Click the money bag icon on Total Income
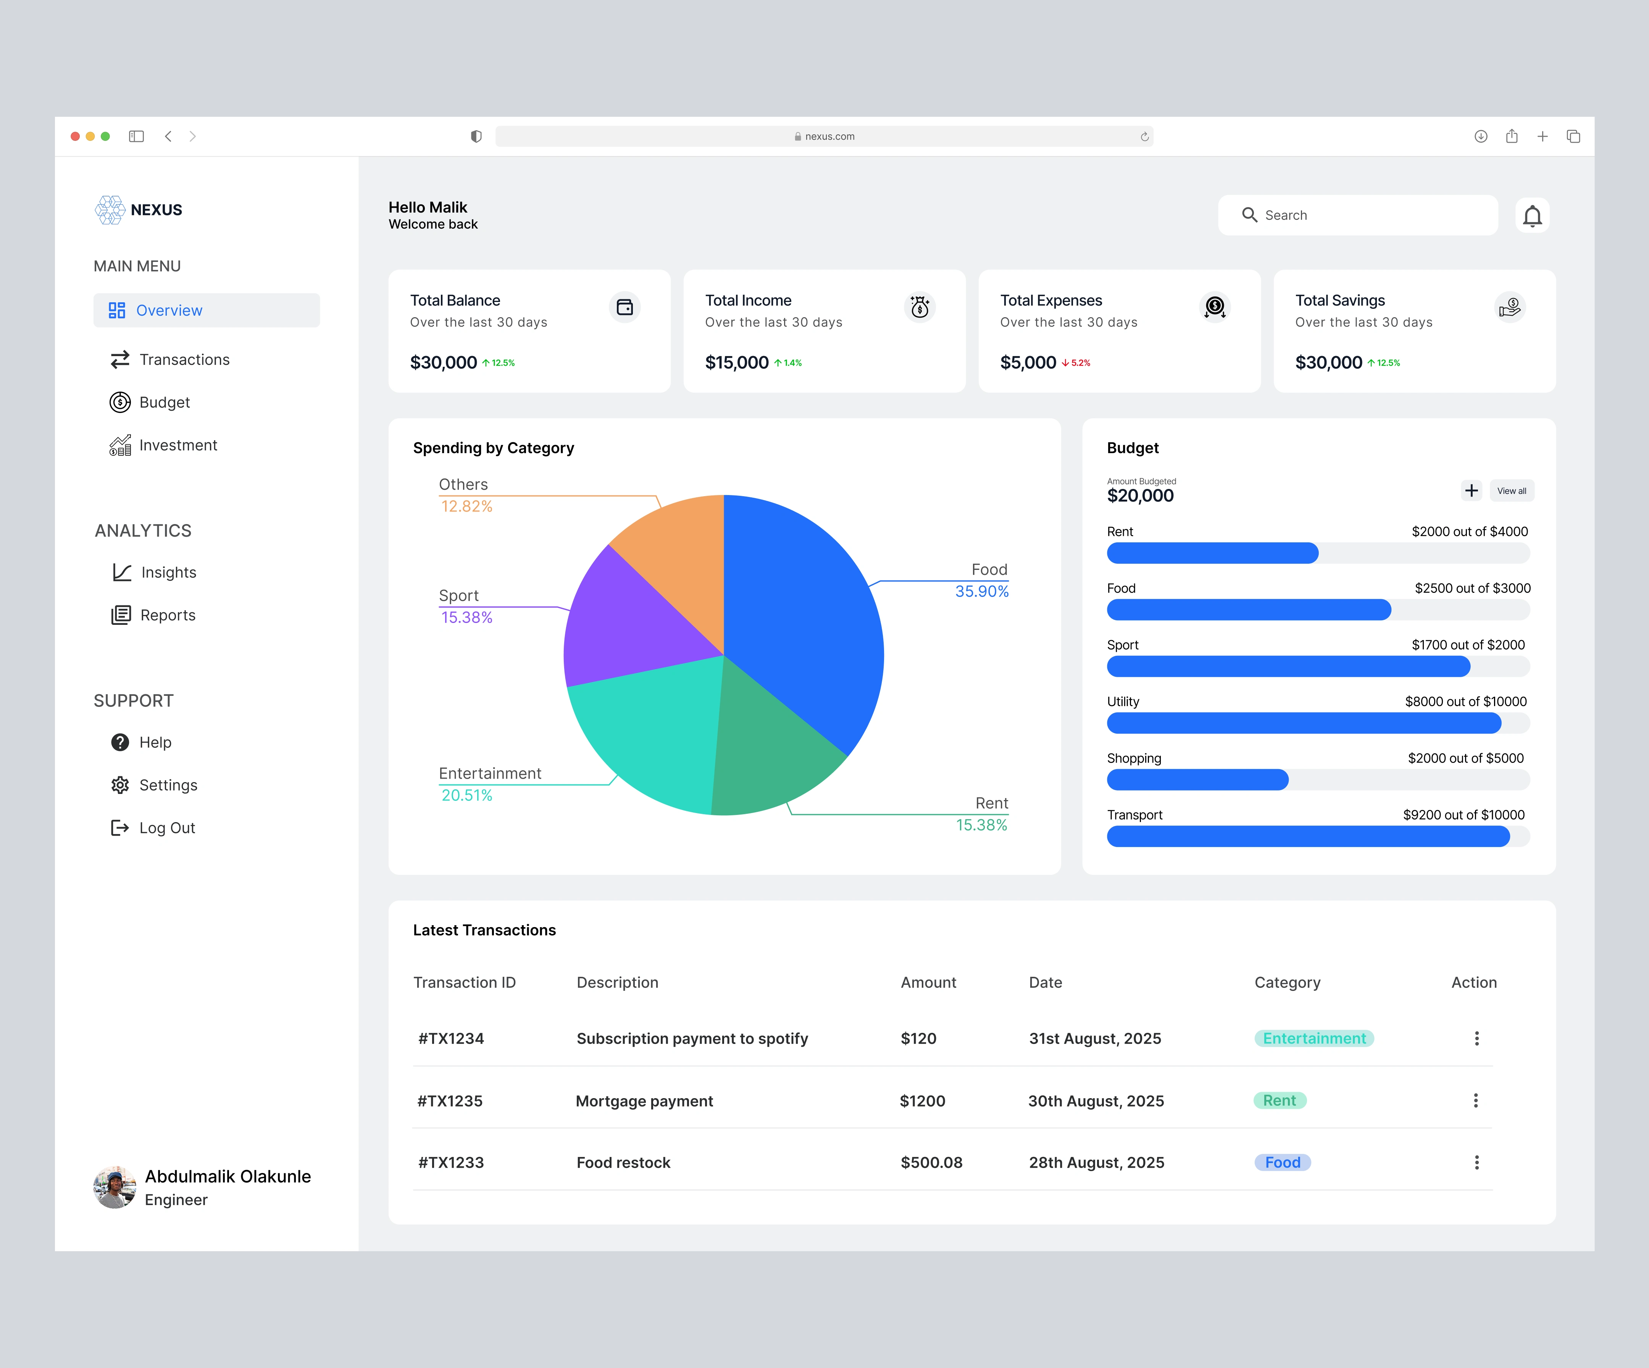 (x=920, y=307)
